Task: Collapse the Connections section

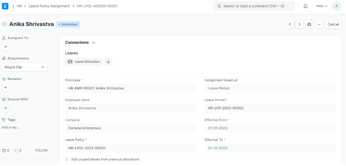Action: [94, 43]
